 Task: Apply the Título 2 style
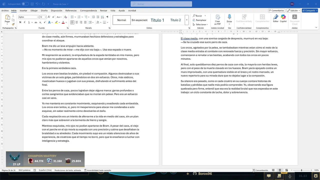point(175,20)
